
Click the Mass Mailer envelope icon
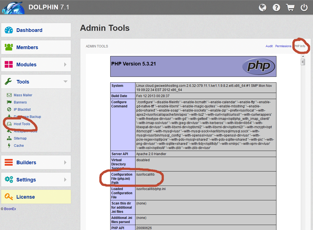(9, 95)
